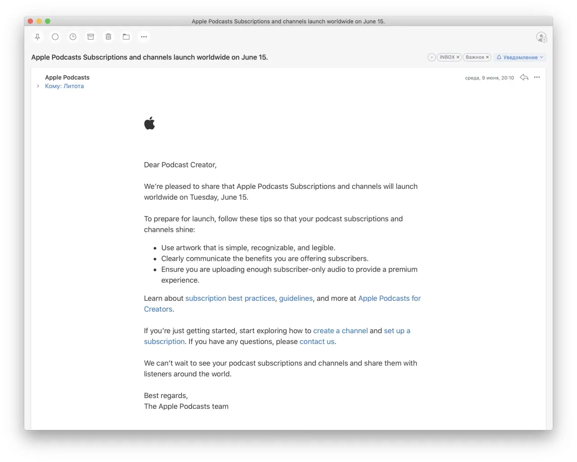The image size is (577, 462).
Task: Add a new tag with plus icon
Action: point(431,57)
